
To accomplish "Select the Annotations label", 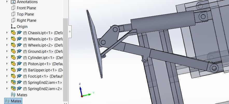I will point(27,2).
